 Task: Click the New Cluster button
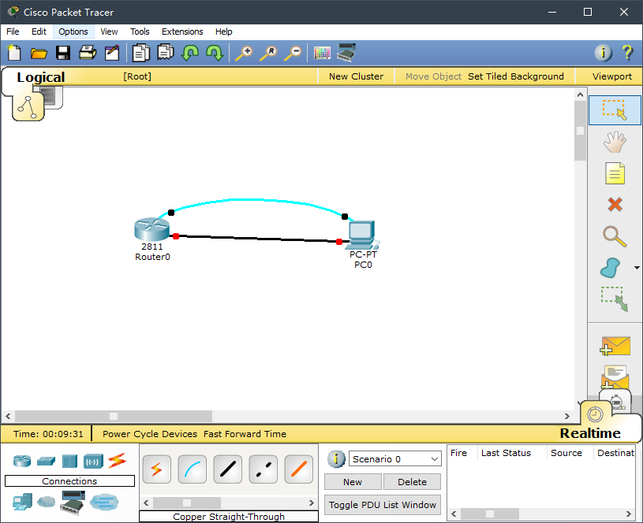point(356,76)
